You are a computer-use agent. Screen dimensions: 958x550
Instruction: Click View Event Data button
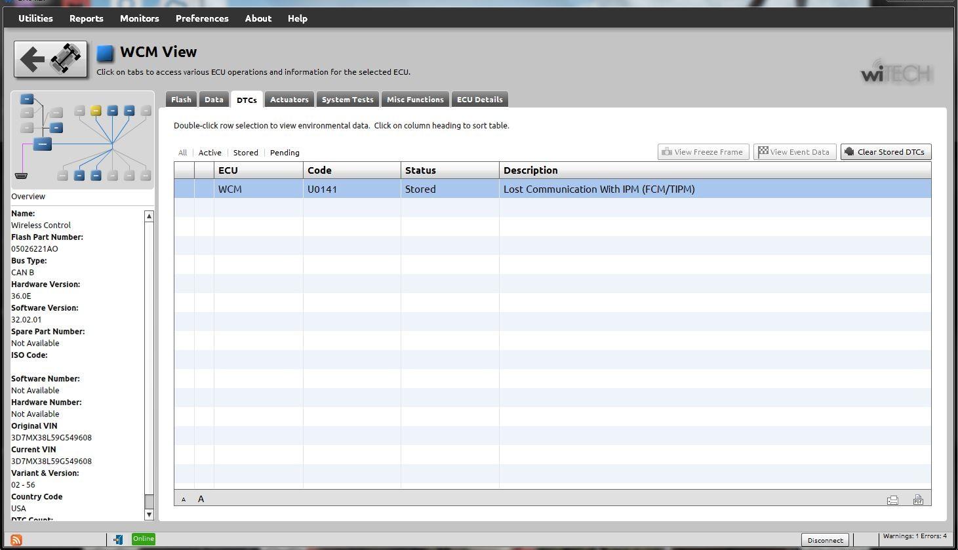click(x=795, y=152)
